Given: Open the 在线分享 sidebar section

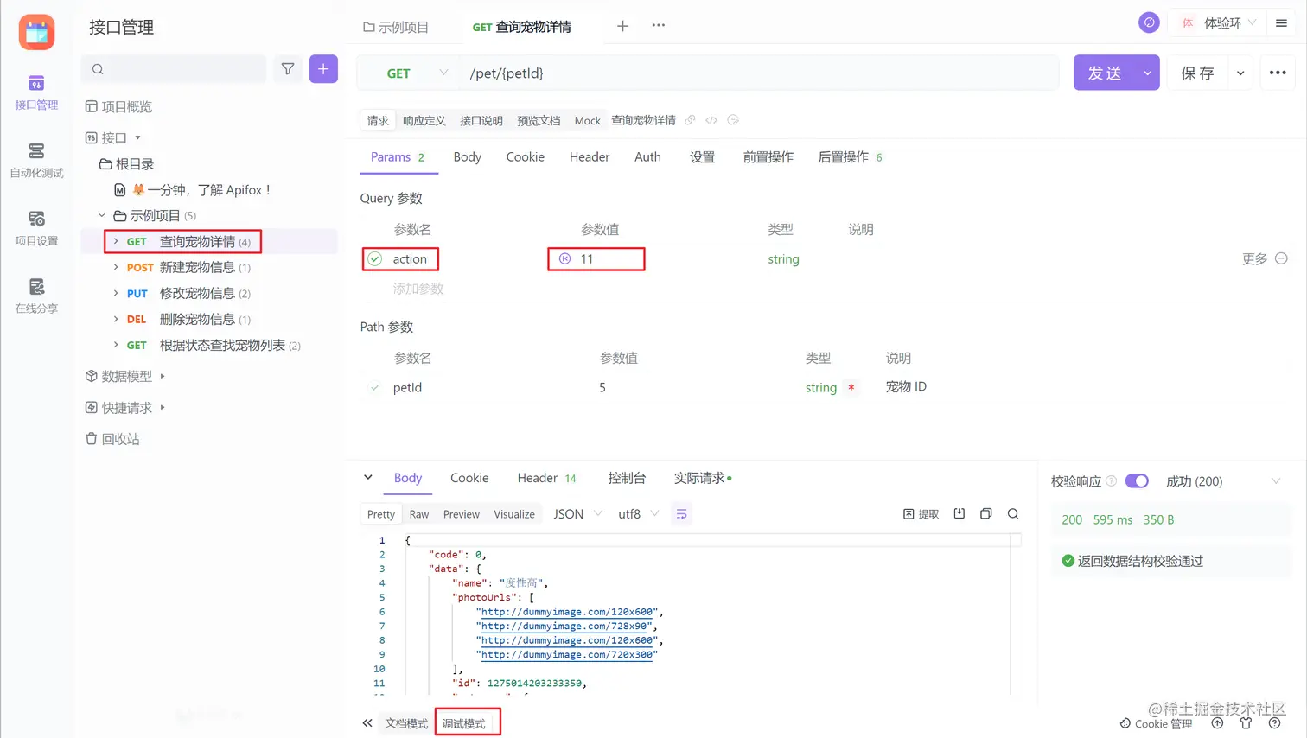Looking at the screenshot, I should (36, 296).
